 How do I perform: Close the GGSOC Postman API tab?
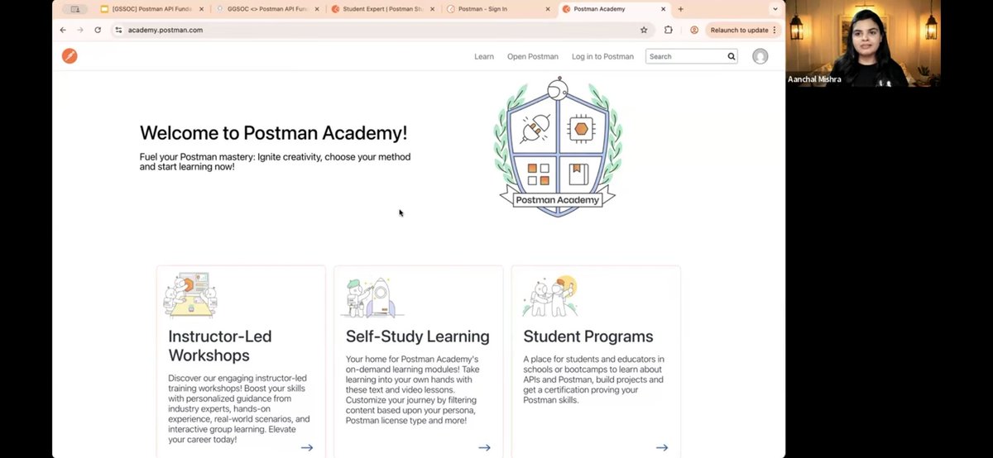[317, 9]
